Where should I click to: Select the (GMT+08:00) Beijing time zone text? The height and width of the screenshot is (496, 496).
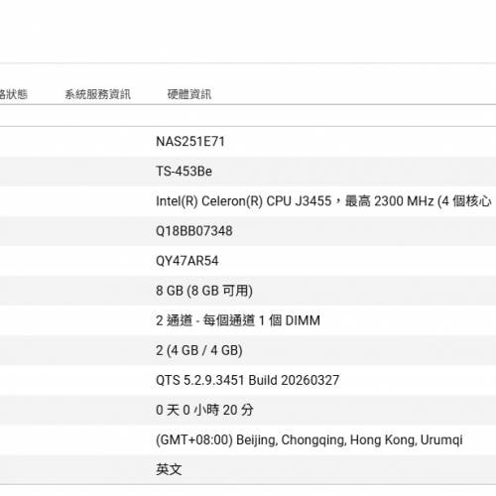click(310, 439)
